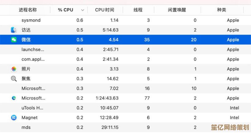Click the 种类 column header
This screenshot has height=133, width=251.
pos(222,10)
